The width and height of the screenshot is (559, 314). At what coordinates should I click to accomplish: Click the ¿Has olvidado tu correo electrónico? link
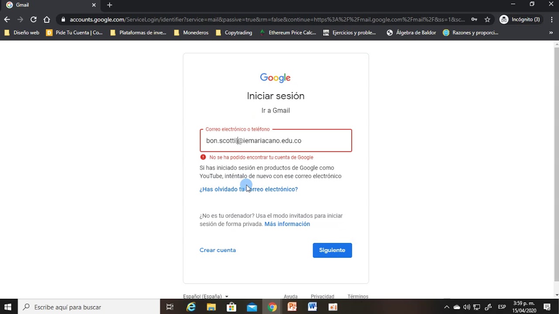point(248,189)
